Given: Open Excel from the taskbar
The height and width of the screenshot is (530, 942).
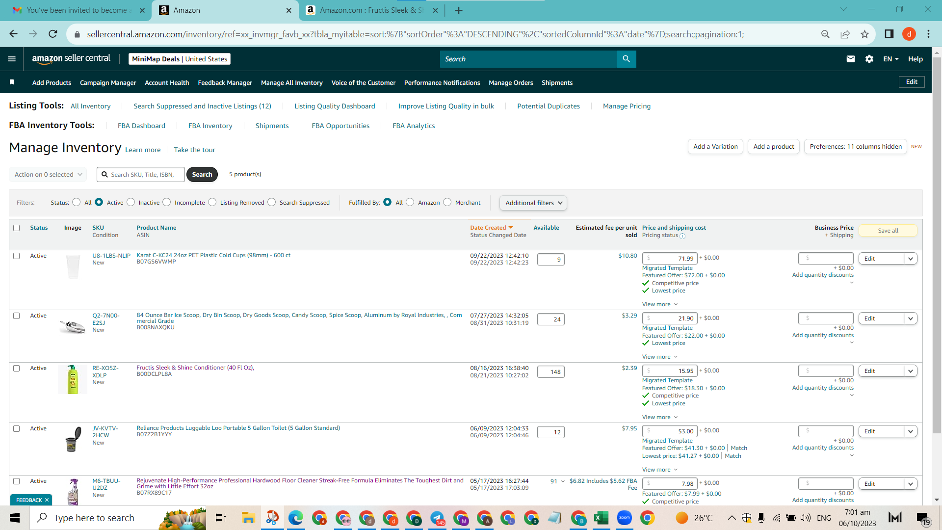Looking at the screenshot, I should pyautogui.click(x=601, y=518).
